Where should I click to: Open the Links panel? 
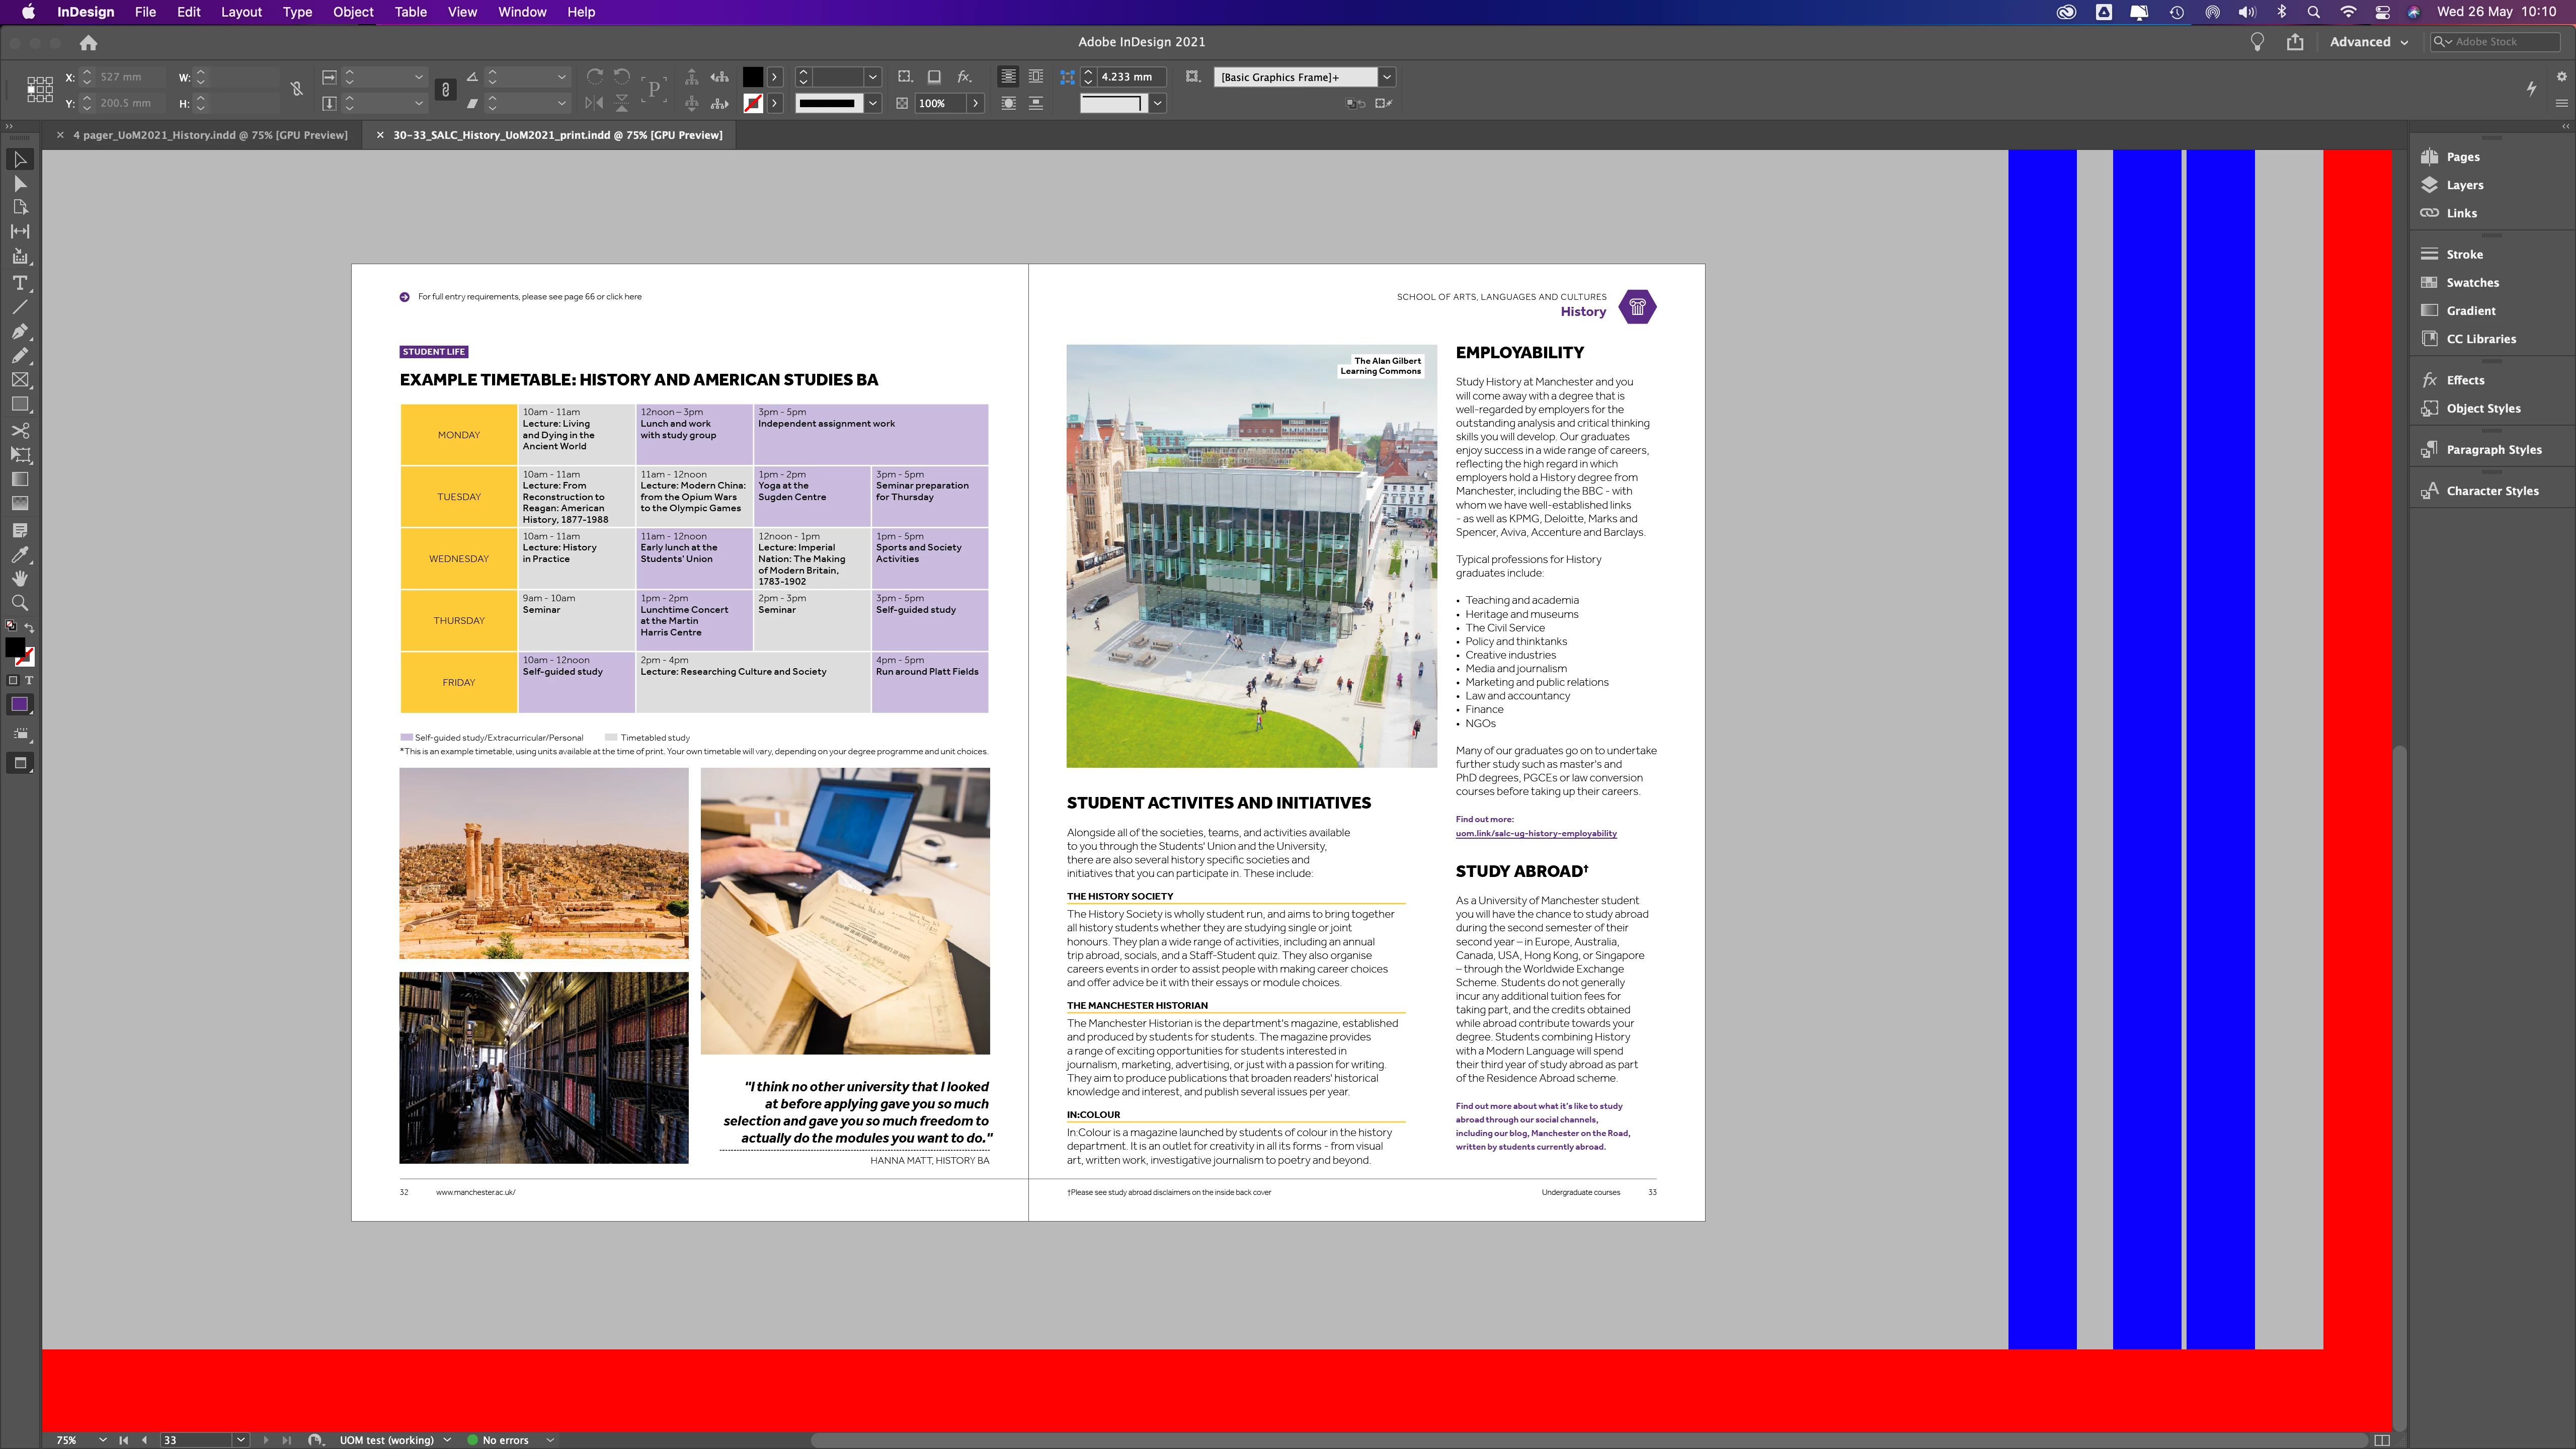2461,213
